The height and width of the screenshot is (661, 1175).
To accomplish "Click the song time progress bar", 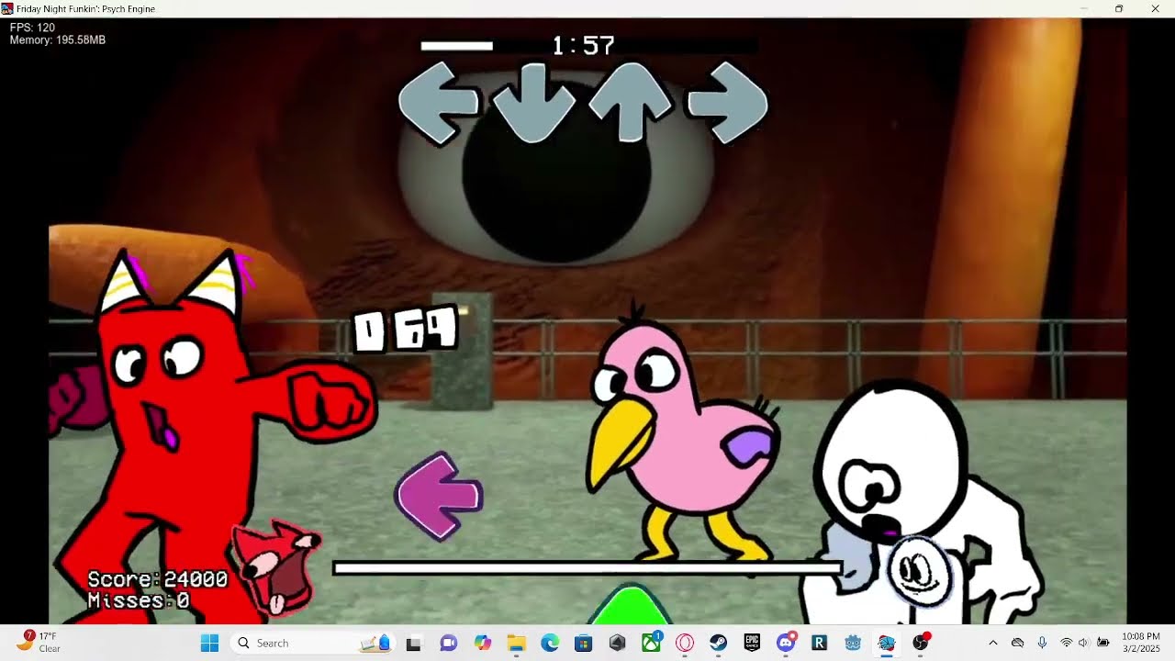I will (588, 46).
